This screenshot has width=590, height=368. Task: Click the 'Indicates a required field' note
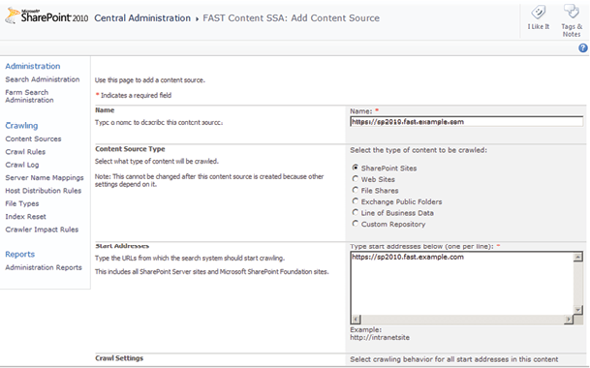coord(136,95)
